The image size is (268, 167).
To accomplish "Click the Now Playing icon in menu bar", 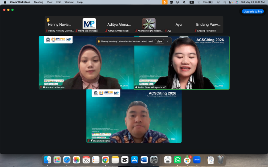I will pos(177,2).
